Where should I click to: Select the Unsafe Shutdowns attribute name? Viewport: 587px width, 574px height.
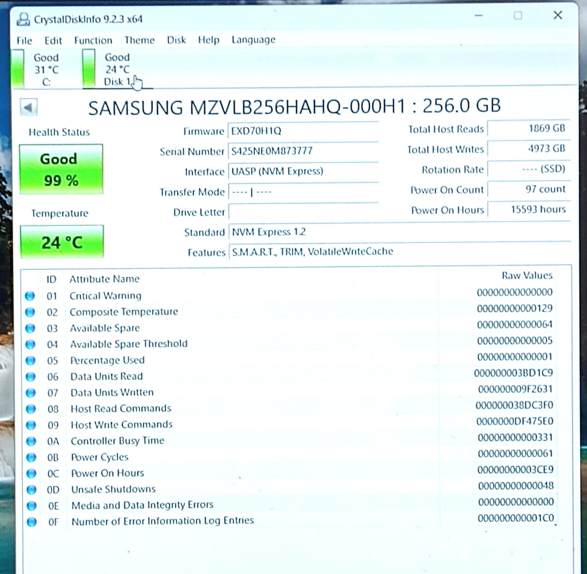(x=113, y=489)
